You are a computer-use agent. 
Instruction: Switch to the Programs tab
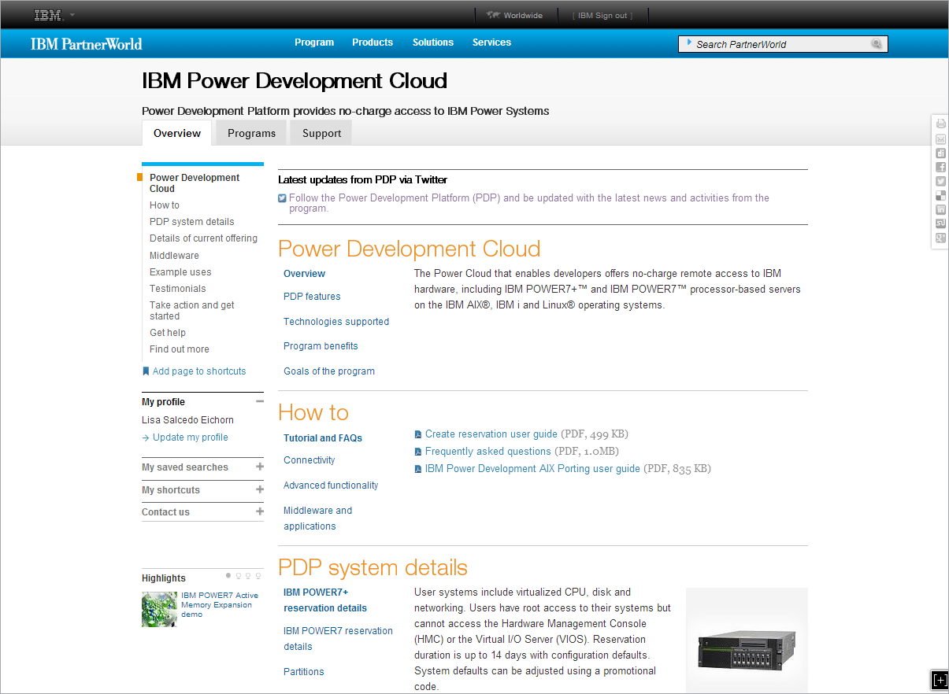pos(252,133)
